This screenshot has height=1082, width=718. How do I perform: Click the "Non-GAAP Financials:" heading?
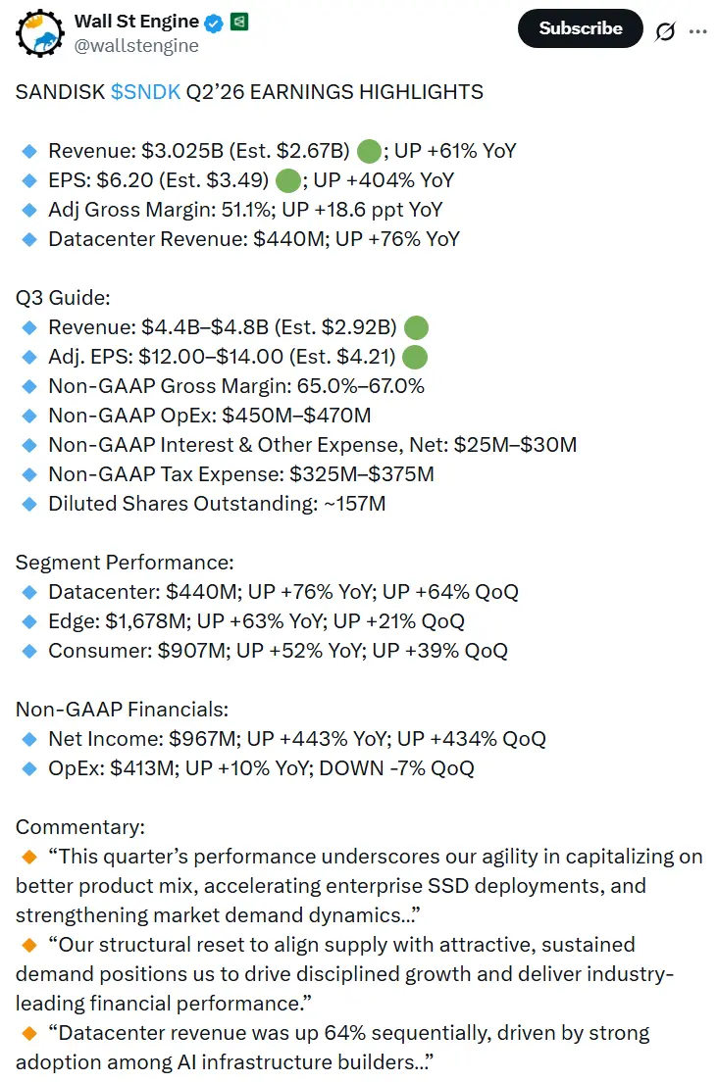(x=121, y=710)
